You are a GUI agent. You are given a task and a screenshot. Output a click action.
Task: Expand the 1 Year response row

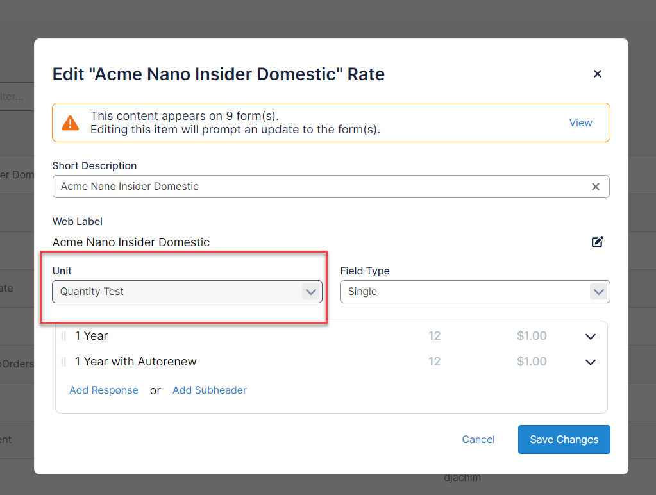(x=590, y=337)
